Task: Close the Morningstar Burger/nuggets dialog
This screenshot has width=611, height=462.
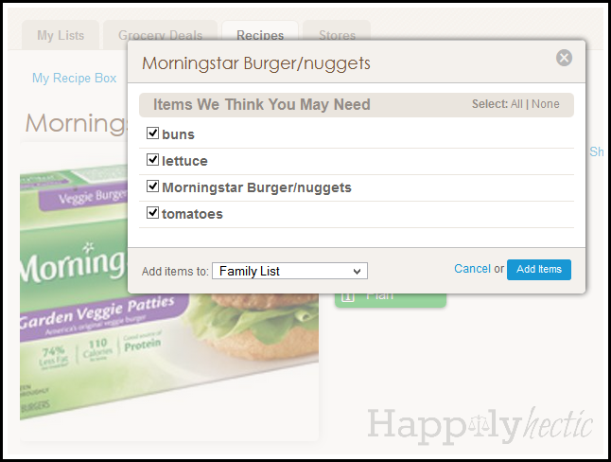Action: point(564,58)
